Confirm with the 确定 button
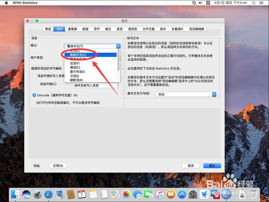This screenshot has height=202, width=269. click(212, 166)
